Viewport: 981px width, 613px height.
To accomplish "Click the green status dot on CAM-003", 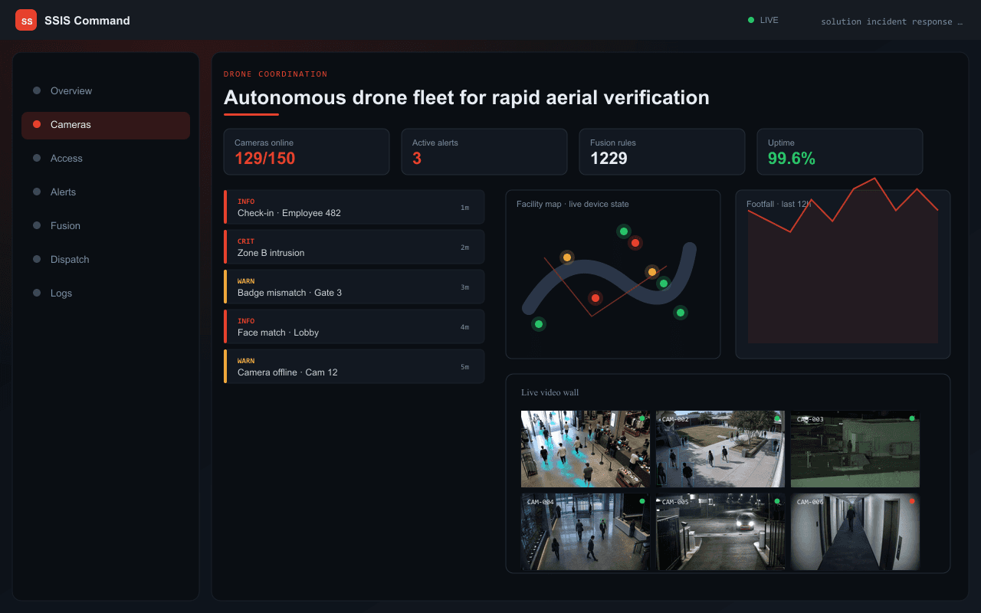I will (x=912, y=418).
